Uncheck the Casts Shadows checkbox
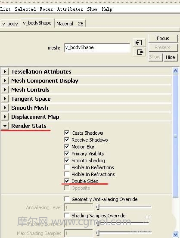This screenshot has height=238, width=180. (x=67, y=133)
